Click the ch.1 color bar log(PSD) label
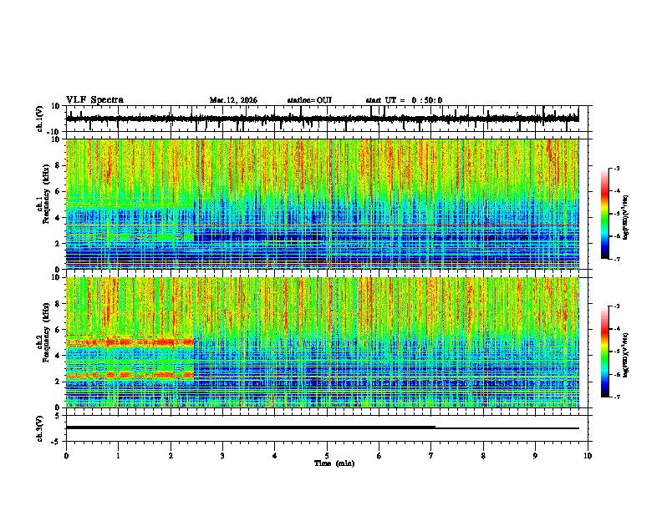Image resolution: width=662 pixels, height=511 pixels. point(626,218)
